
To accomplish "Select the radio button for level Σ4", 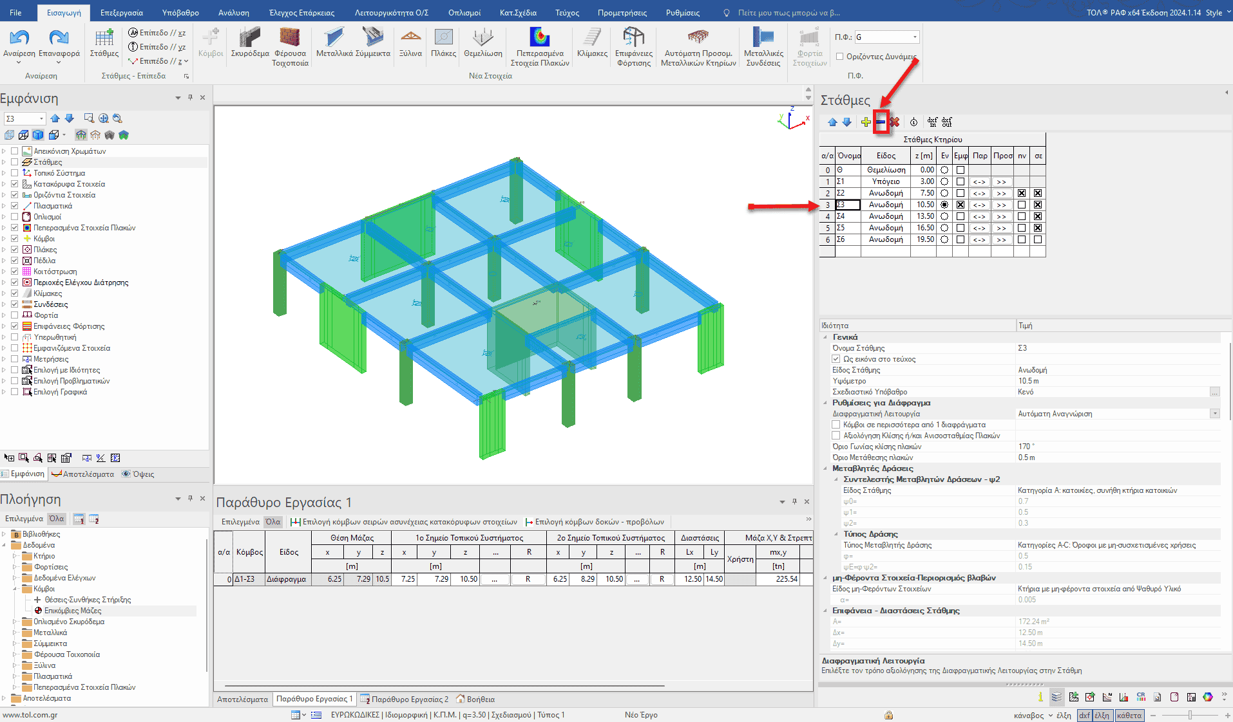I will coord(944,216).
